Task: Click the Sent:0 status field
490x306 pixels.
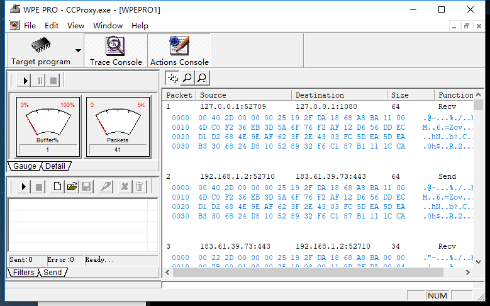Action: point(27,259)
